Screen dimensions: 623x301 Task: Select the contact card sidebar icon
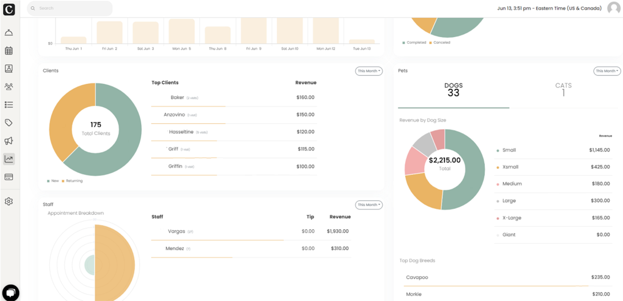point(9,69)
